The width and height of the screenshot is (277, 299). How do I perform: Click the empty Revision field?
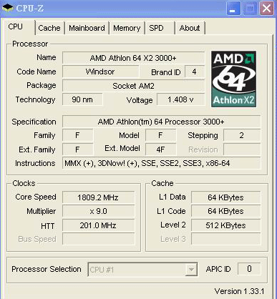click(x=242, y=149)
